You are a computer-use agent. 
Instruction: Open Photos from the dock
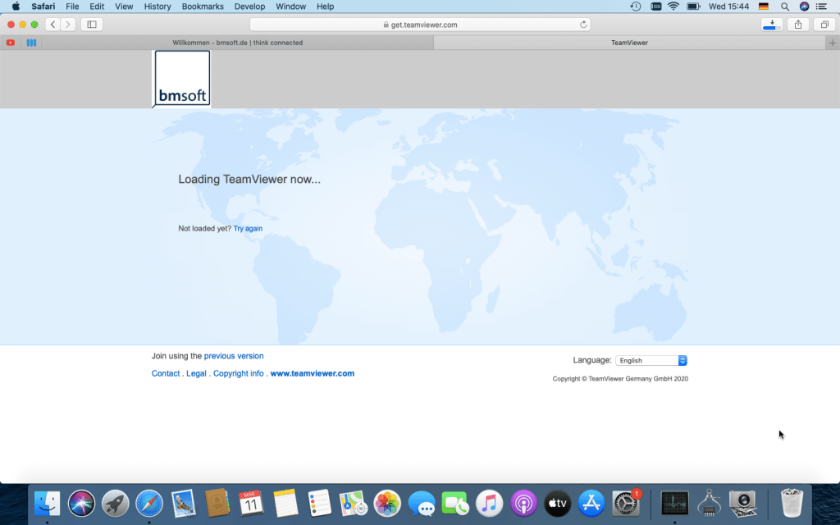[387, 504]
